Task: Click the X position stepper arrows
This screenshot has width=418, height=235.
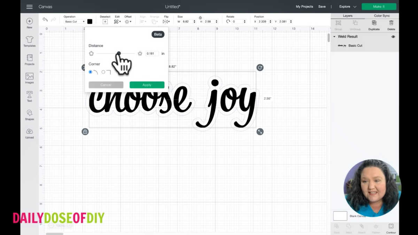Action: click(x=271, y=22)
